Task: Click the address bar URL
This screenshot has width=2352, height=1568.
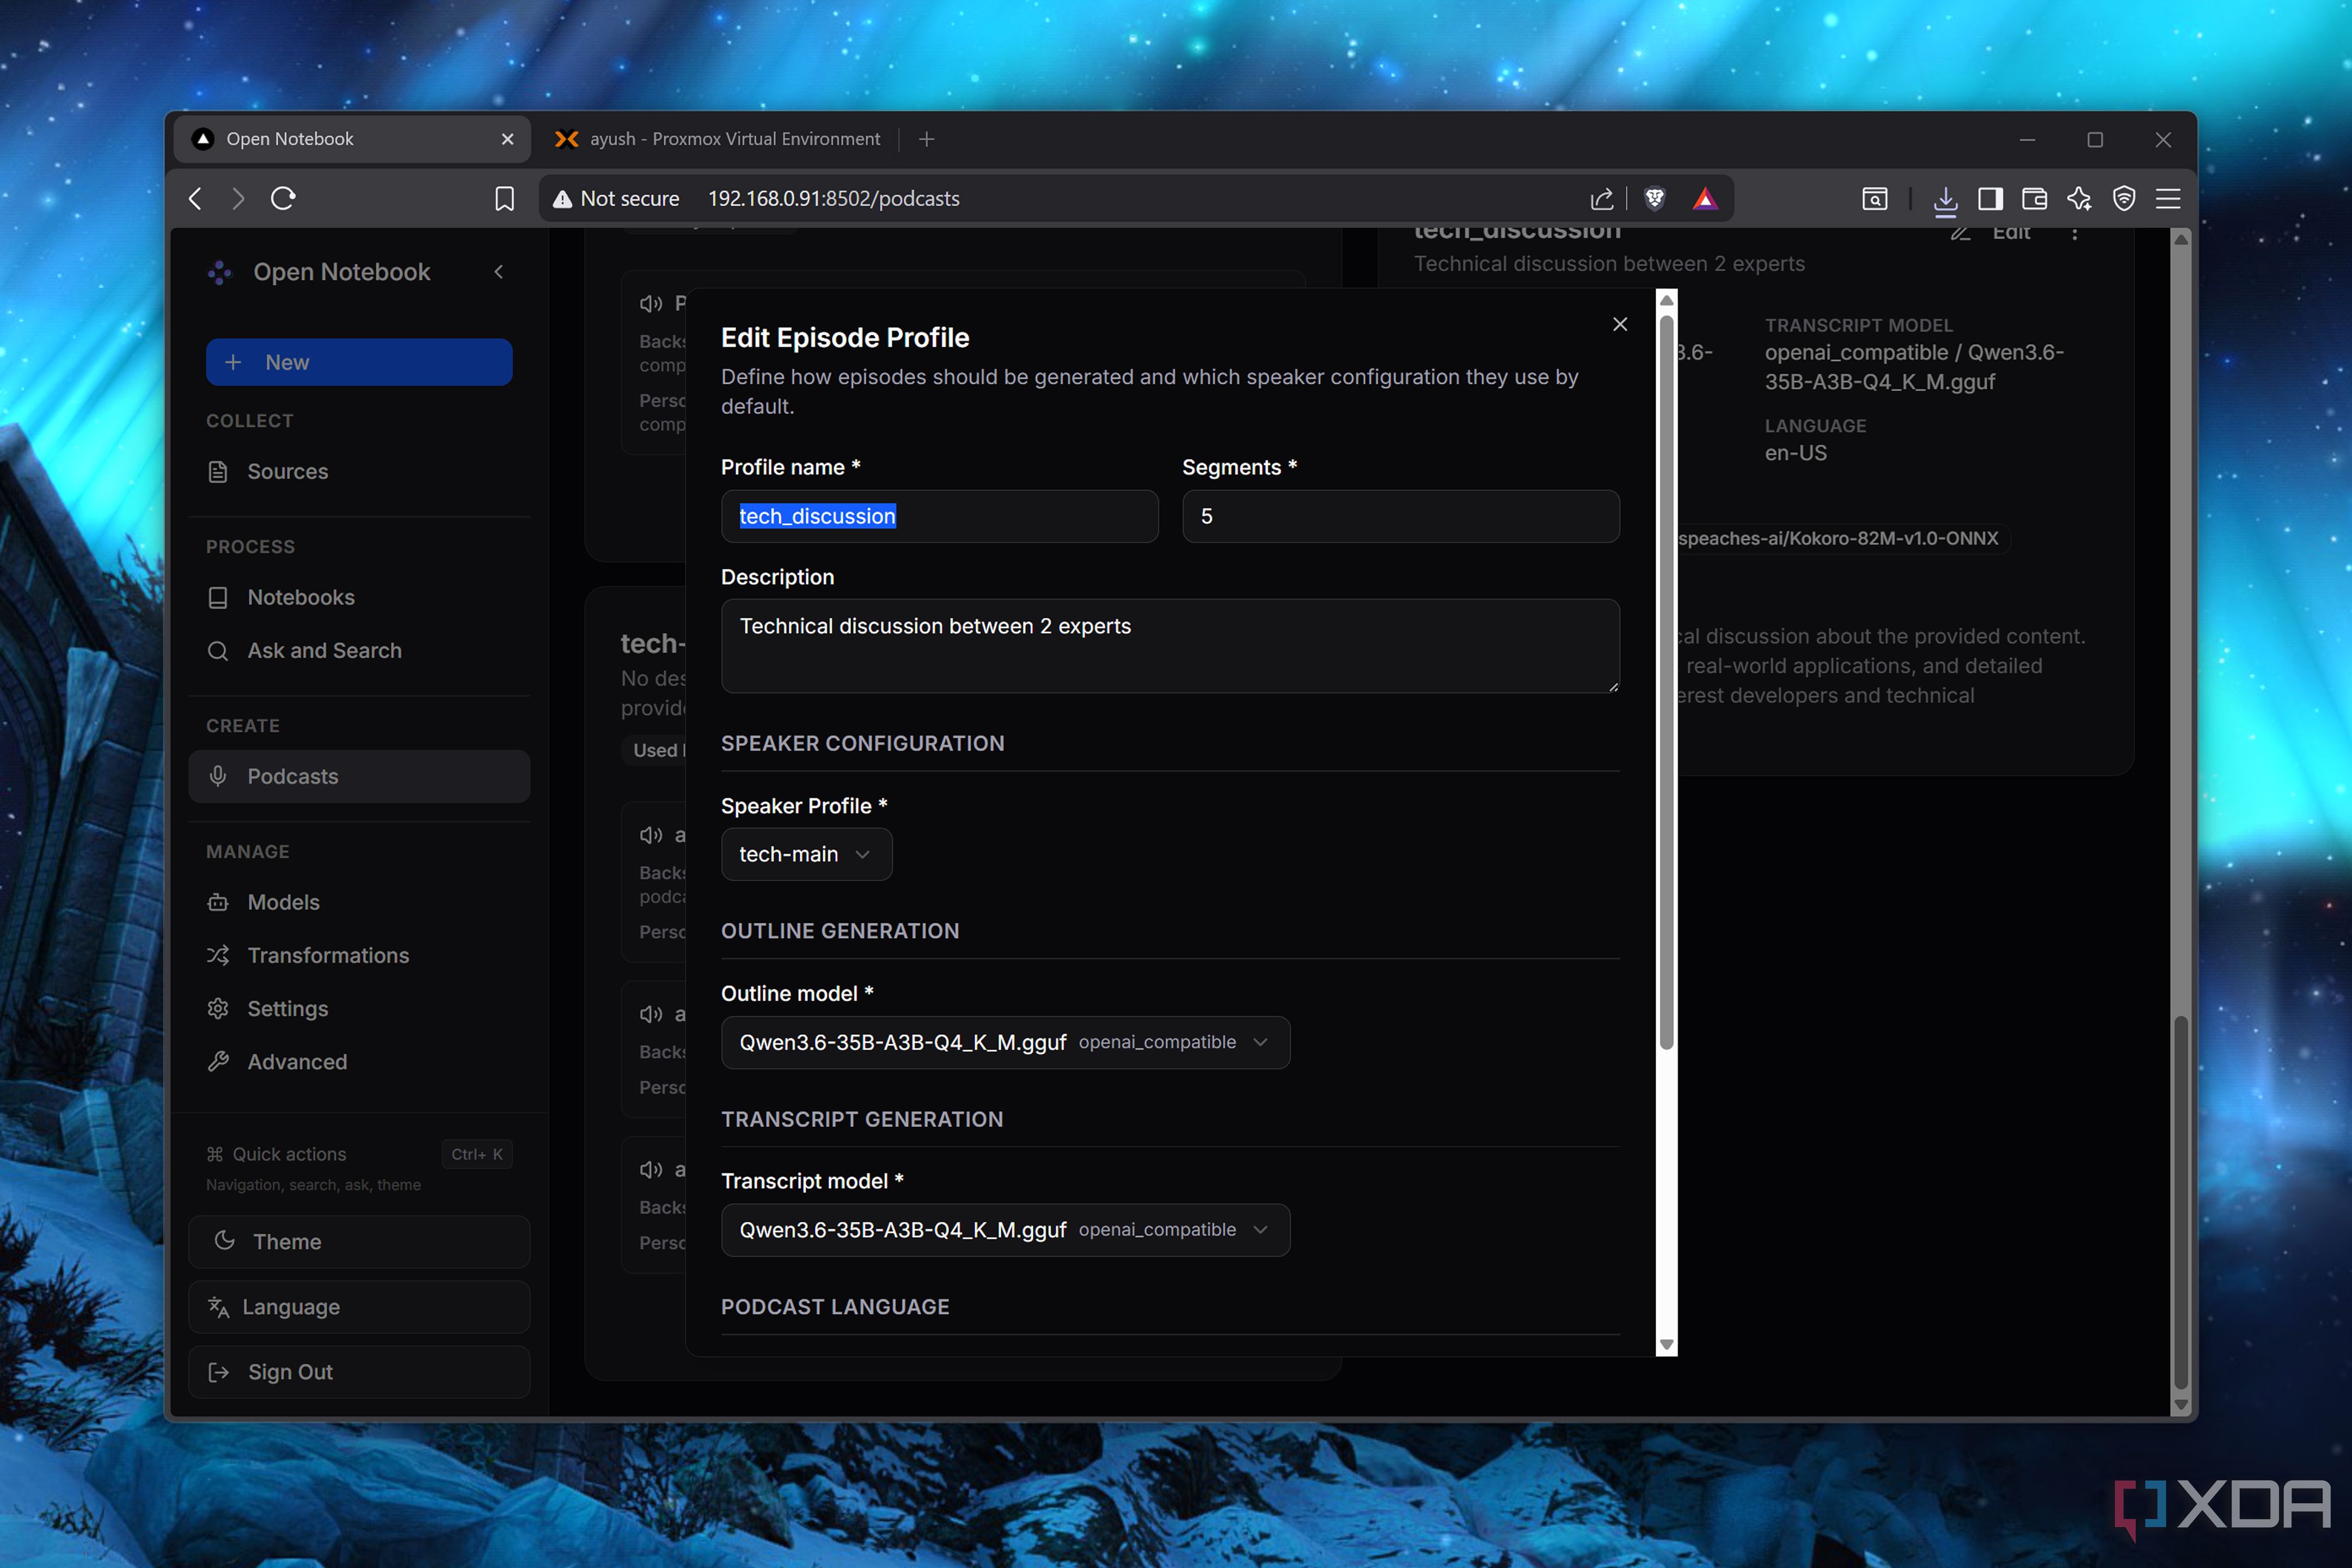Action: click(833, 198)
